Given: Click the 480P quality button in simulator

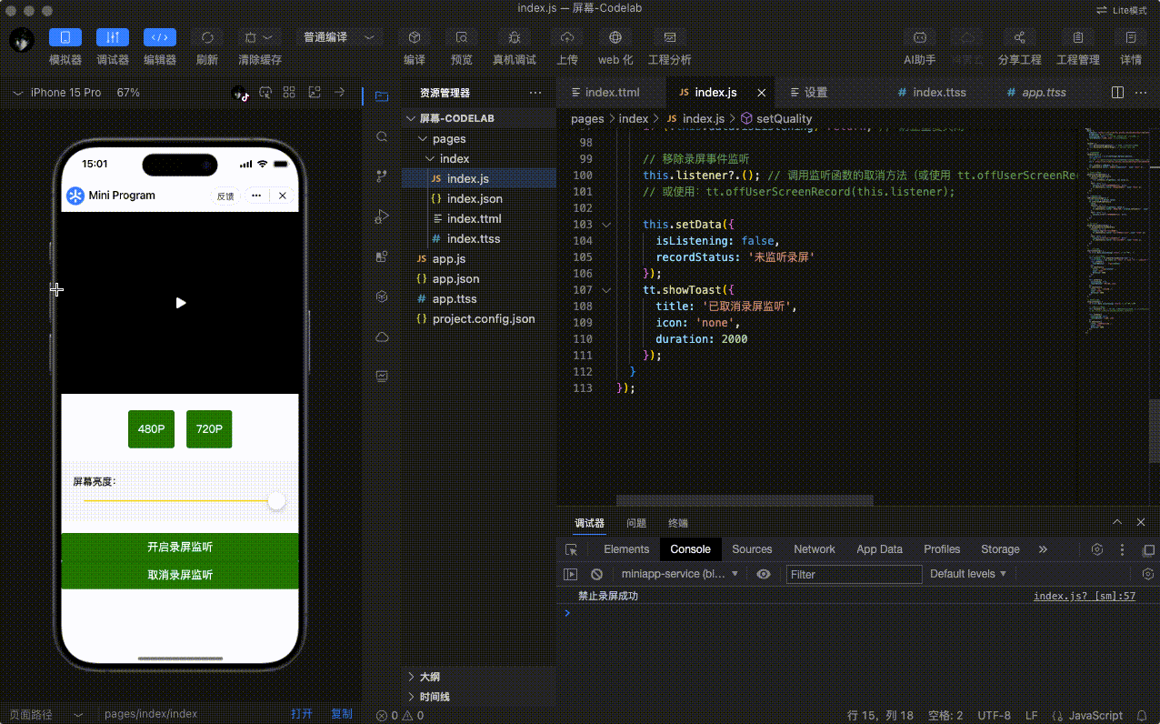Looking at the screenshot, I should coord(151,429).
